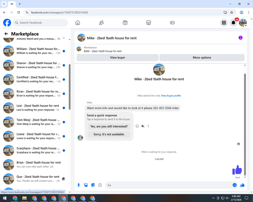253x202 pixels.
Task: Click the $900 2bed 1bath listing summary
Action: (103, 49)
